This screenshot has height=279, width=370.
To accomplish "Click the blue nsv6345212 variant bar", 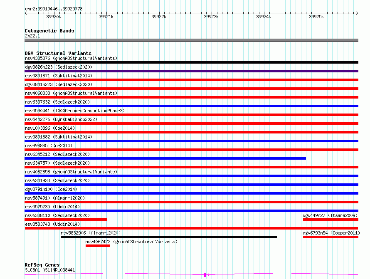I will coord(165,158).
